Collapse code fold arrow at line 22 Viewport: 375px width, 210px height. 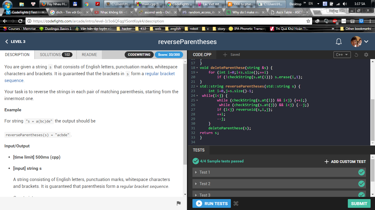pyautogui.click(x=197, y=86)
